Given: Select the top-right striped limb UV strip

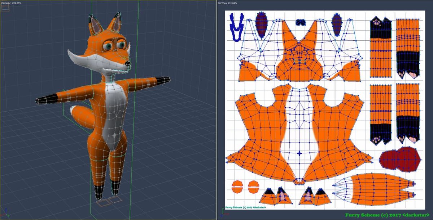Looking at the screenshot, I should point(408,49).
